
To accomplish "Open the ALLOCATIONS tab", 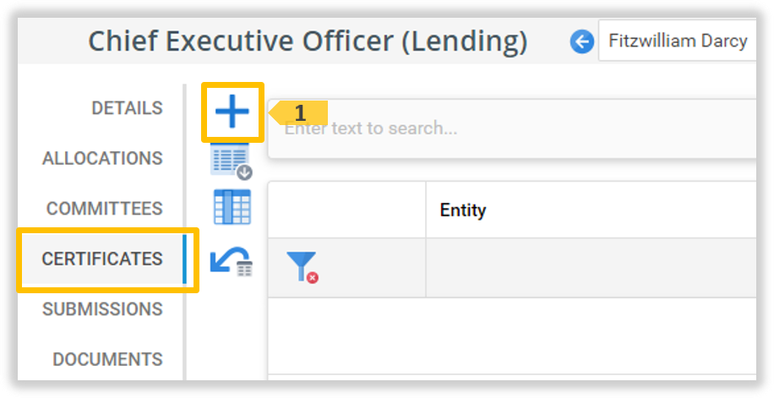I will pyautogui.click(x=102, y=158).
